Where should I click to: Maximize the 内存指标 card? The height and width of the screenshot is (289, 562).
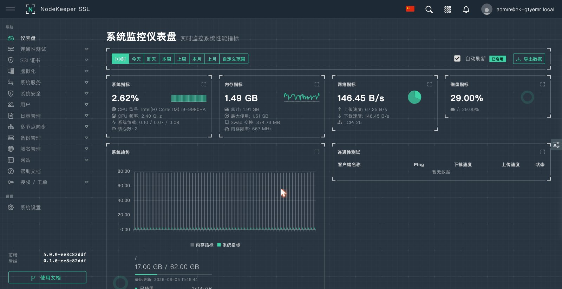[x=317, y=84]
